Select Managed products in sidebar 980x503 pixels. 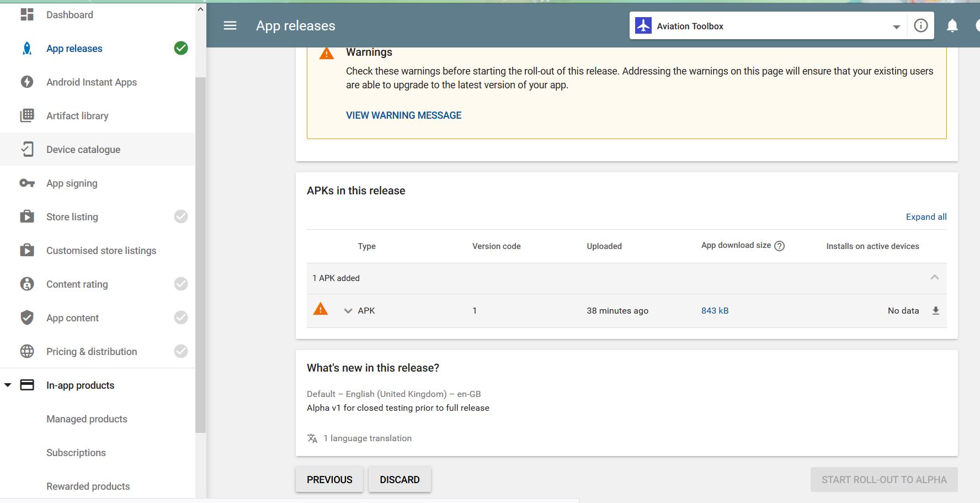click(87, 419)
